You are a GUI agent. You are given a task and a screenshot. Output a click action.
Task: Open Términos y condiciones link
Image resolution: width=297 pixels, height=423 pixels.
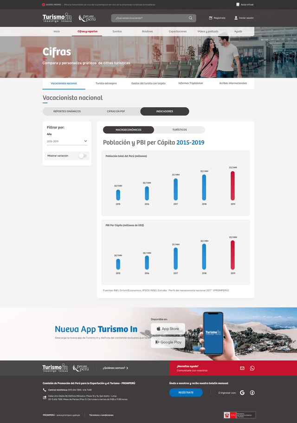point(101,415)
